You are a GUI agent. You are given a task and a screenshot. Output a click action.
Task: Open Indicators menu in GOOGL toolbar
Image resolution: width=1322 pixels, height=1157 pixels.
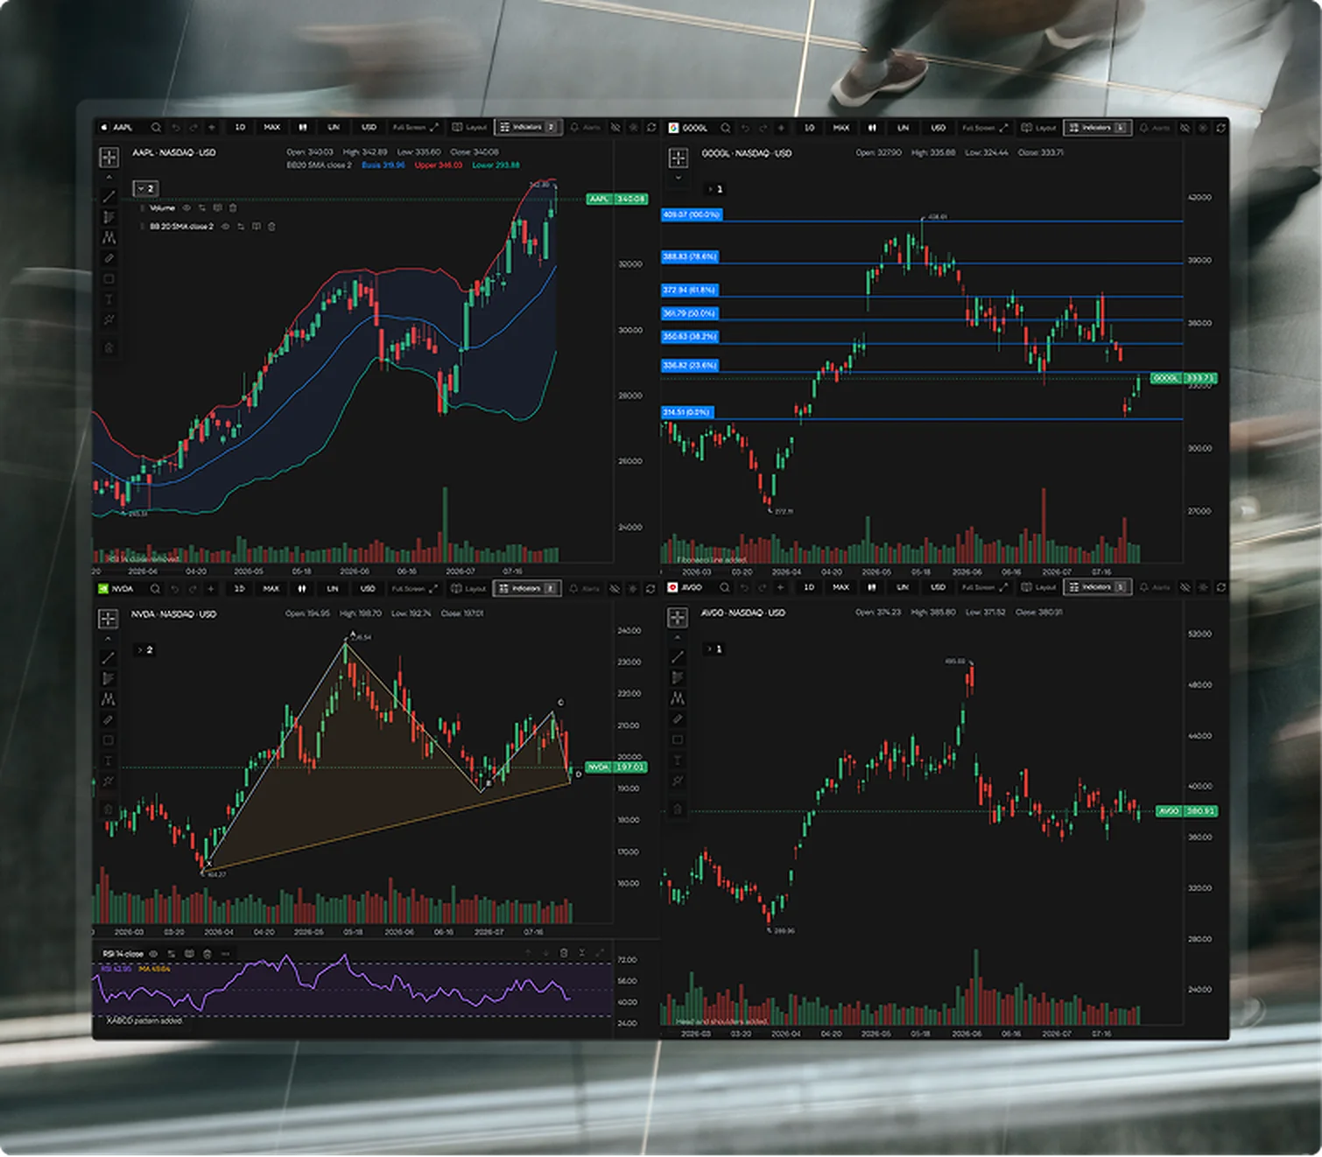point(1097,128)
